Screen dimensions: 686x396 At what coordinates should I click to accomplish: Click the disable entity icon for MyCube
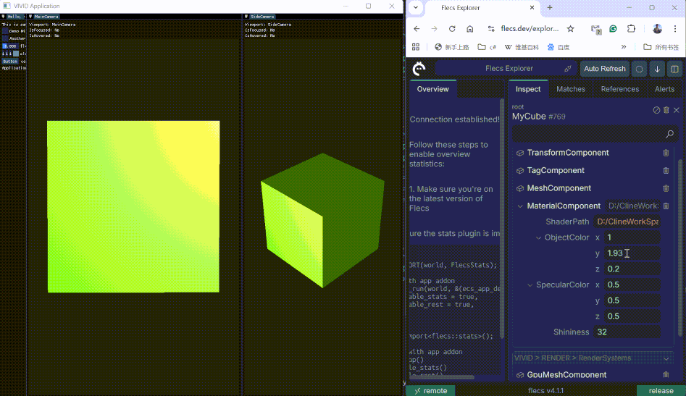656,110
